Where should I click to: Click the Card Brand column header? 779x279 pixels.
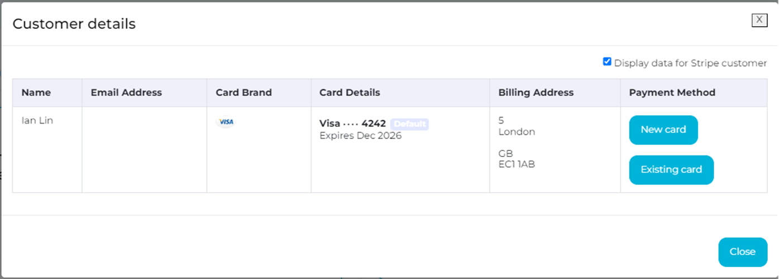tap(243, 92)
